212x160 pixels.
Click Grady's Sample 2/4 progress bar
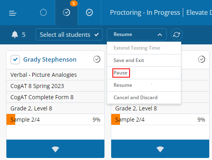55,120
